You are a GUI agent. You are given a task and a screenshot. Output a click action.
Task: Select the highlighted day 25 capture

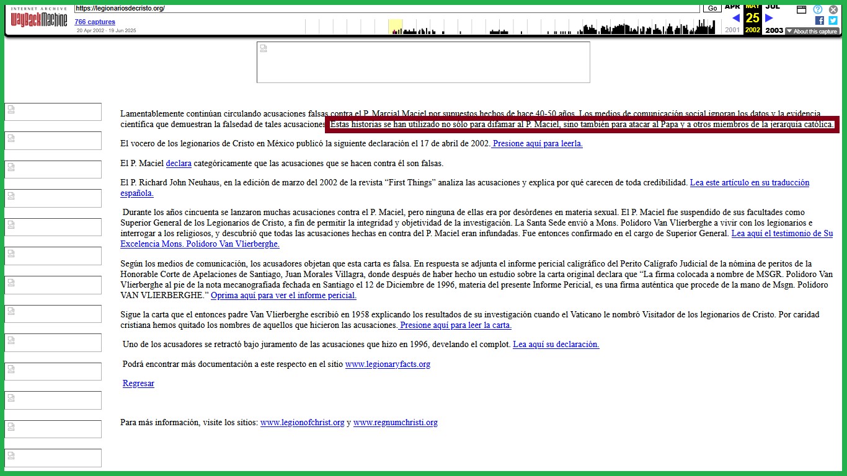click(753, 18)
